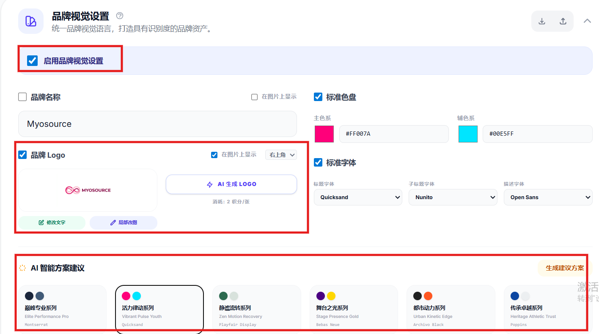Image resolution: width=599 pixels, height=334 pixels.
Task: Open the Quicksand title font dropdown
Action: click(x=358, y=197)
